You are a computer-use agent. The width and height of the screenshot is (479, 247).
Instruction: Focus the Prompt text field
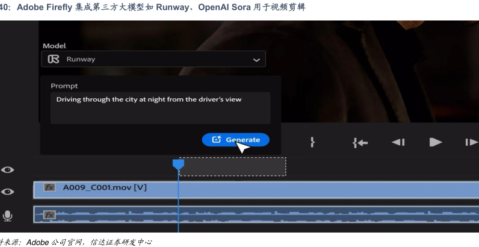point(161,108)
